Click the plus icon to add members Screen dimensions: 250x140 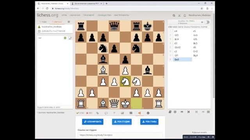click(39, 31)
